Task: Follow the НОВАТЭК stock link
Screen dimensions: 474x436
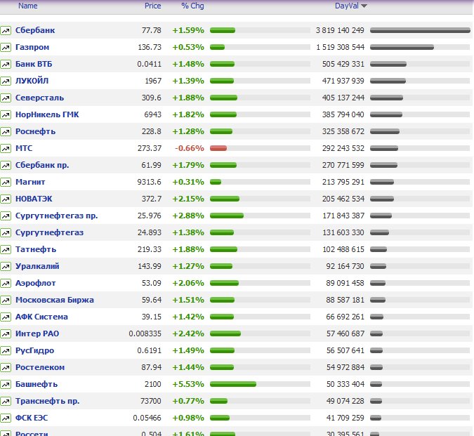Action: tap(34, 199)
